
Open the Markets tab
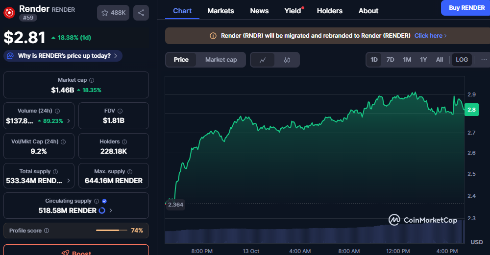click(220, 11)
